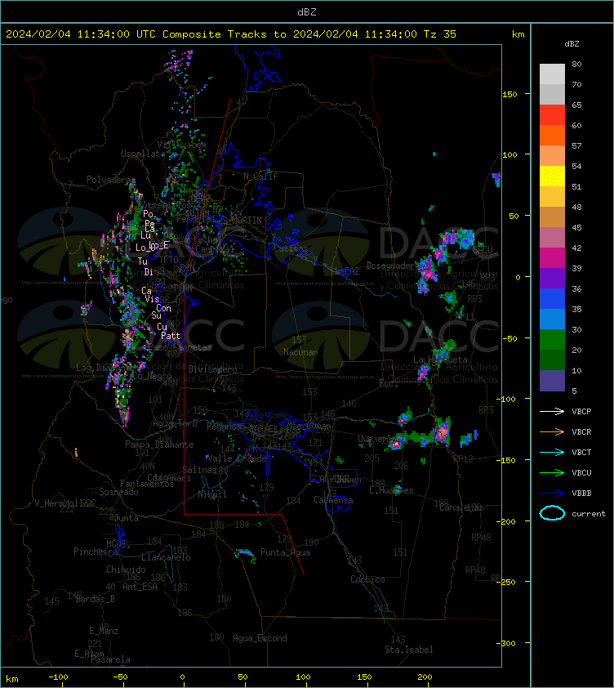This screenshot has width=614, height=688.
Task: Click the 'VBCT' legend label
Action: [x=581, y=453]
